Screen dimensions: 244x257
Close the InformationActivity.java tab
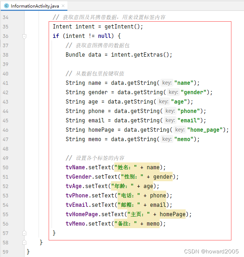click(x=63, y=6)
